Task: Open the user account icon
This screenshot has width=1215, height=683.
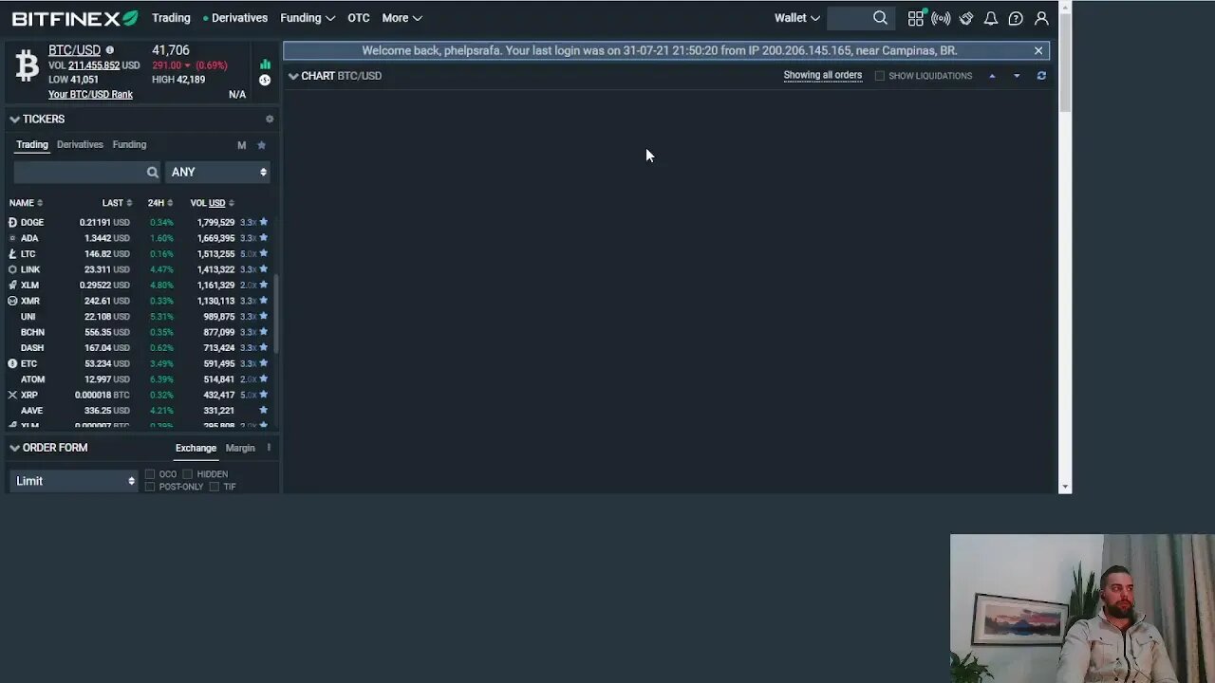Action: (1041, 18)
